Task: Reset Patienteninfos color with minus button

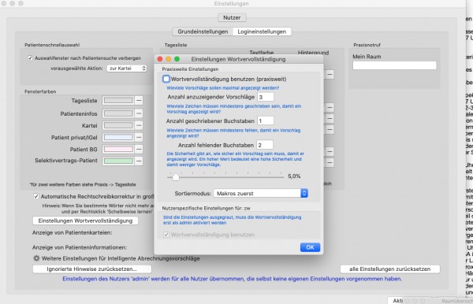Action: coord(139,113)
